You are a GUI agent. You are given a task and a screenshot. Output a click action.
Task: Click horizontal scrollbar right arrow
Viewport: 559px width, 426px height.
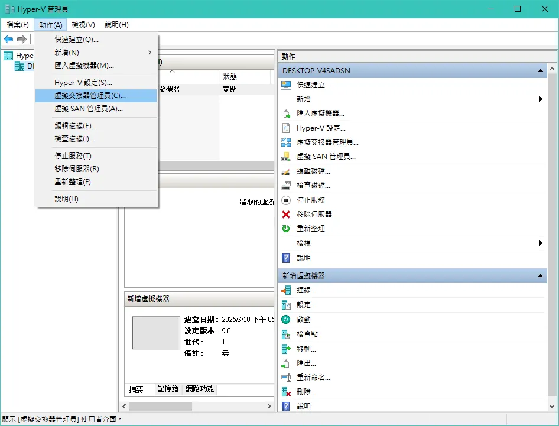(x=269, y=407)
